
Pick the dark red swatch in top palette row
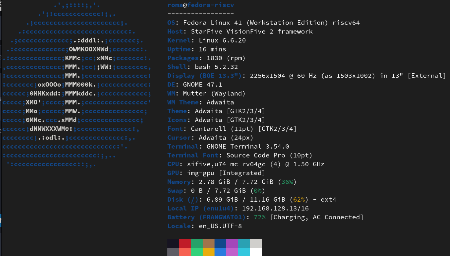(185, 243)
